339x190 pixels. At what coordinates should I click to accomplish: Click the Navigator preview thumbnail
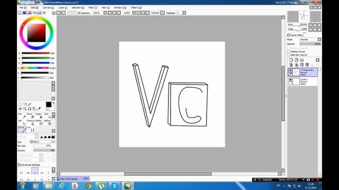(x=304, y=16)
